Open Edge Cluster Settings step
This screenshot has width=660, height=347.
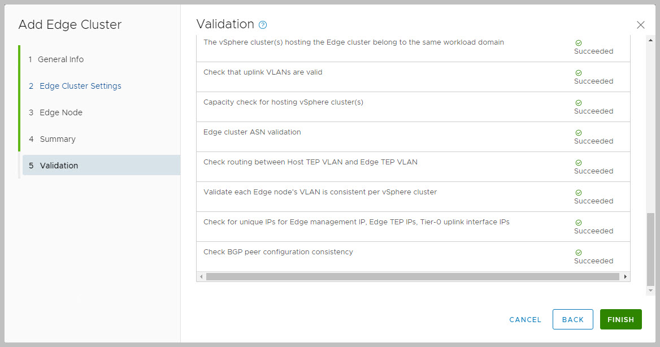[80, 86]
